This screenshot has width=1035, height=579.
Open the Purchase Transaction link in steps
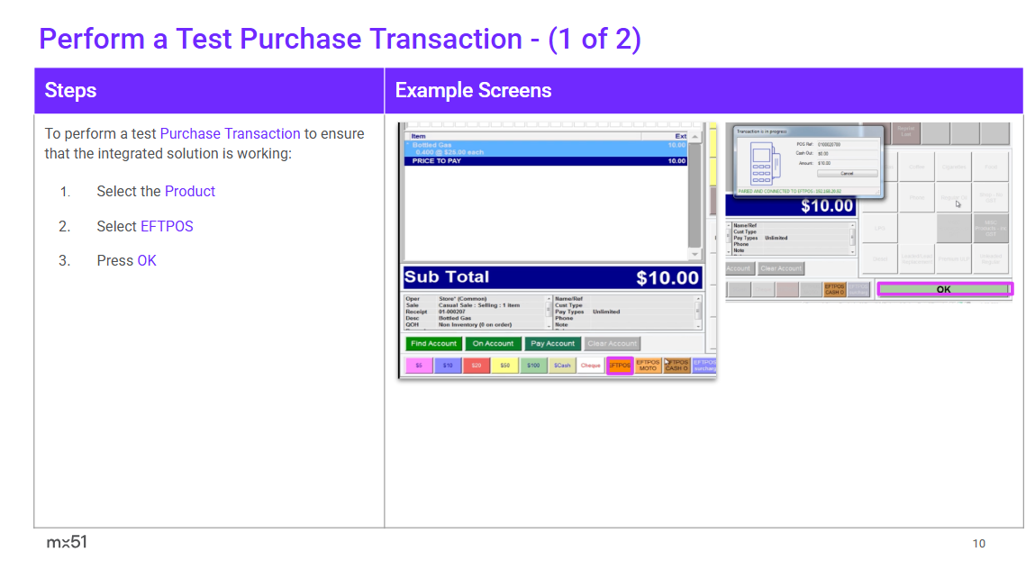point(230,133)
